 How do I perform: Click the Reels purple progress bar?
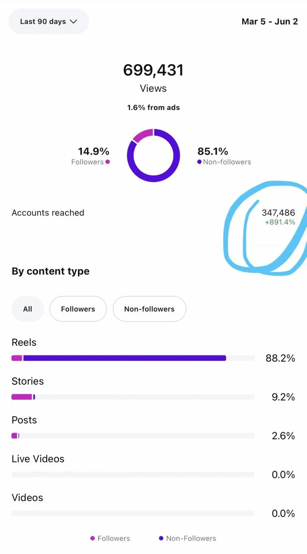tap(125, 358)
